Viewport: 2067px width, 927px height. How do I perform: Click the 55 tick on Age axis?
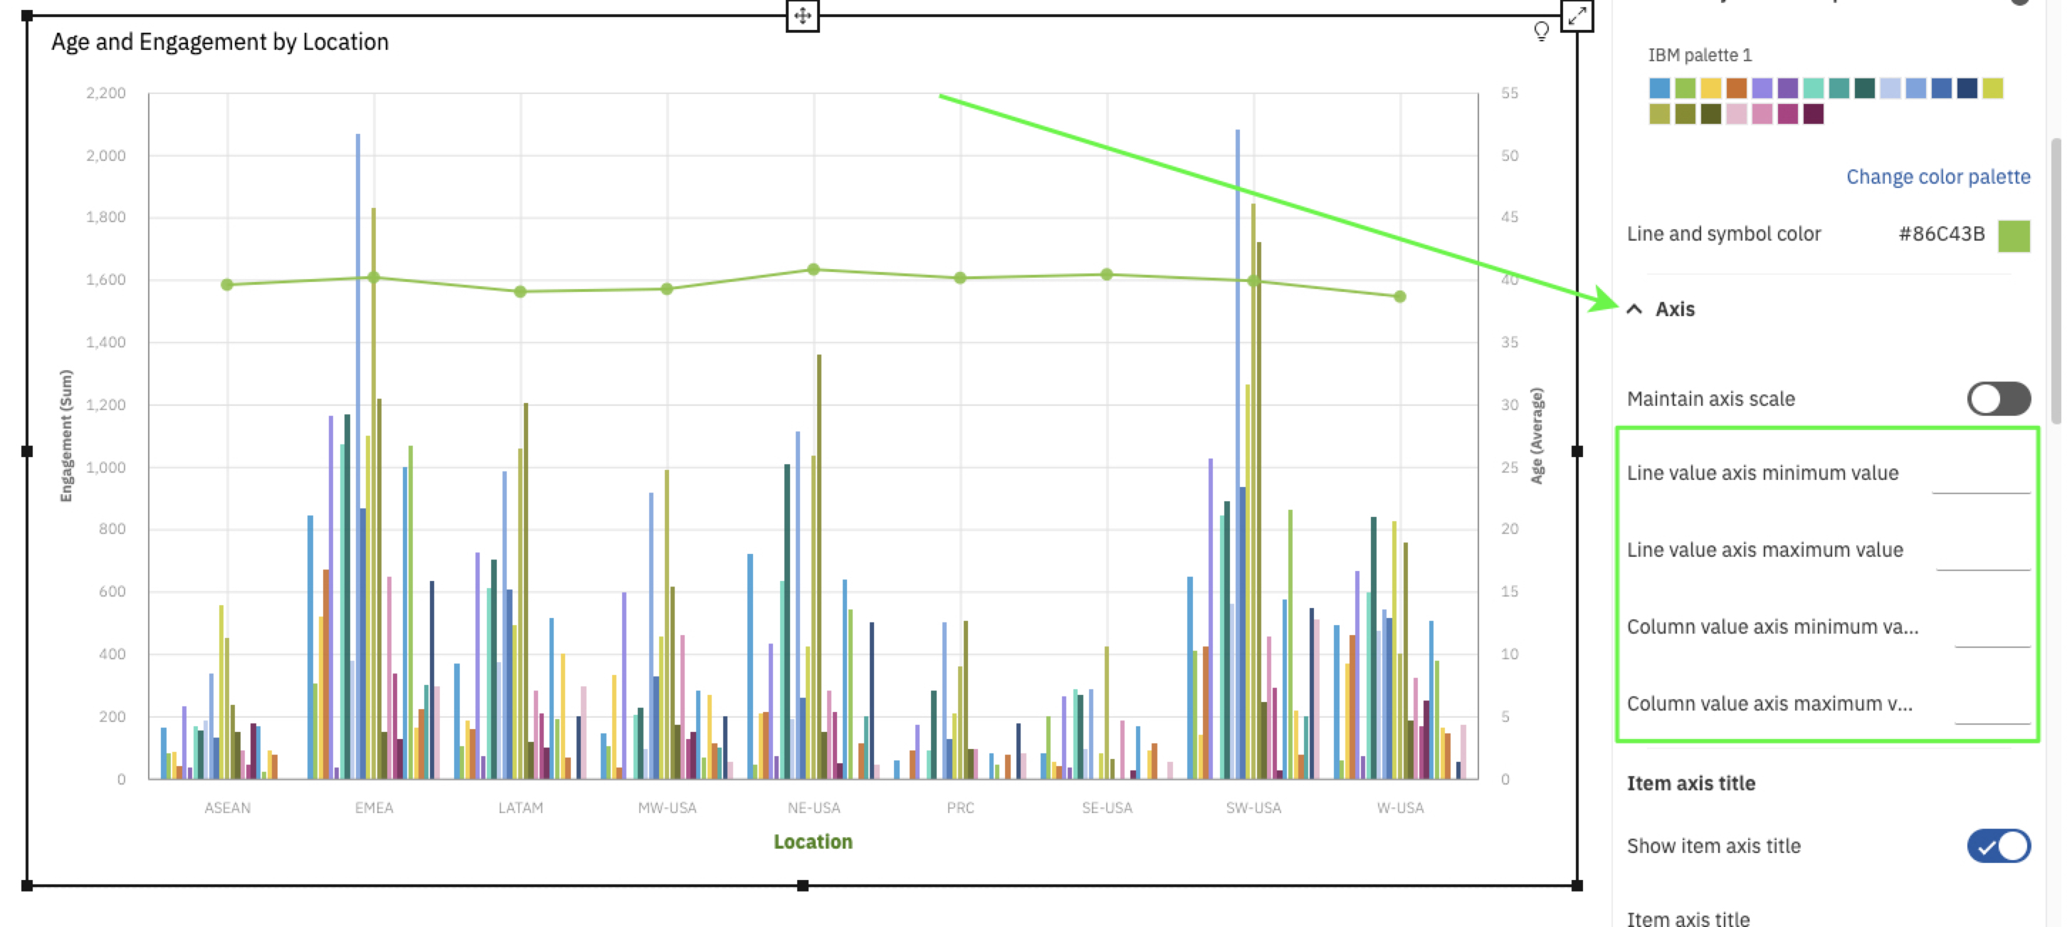1510,93
